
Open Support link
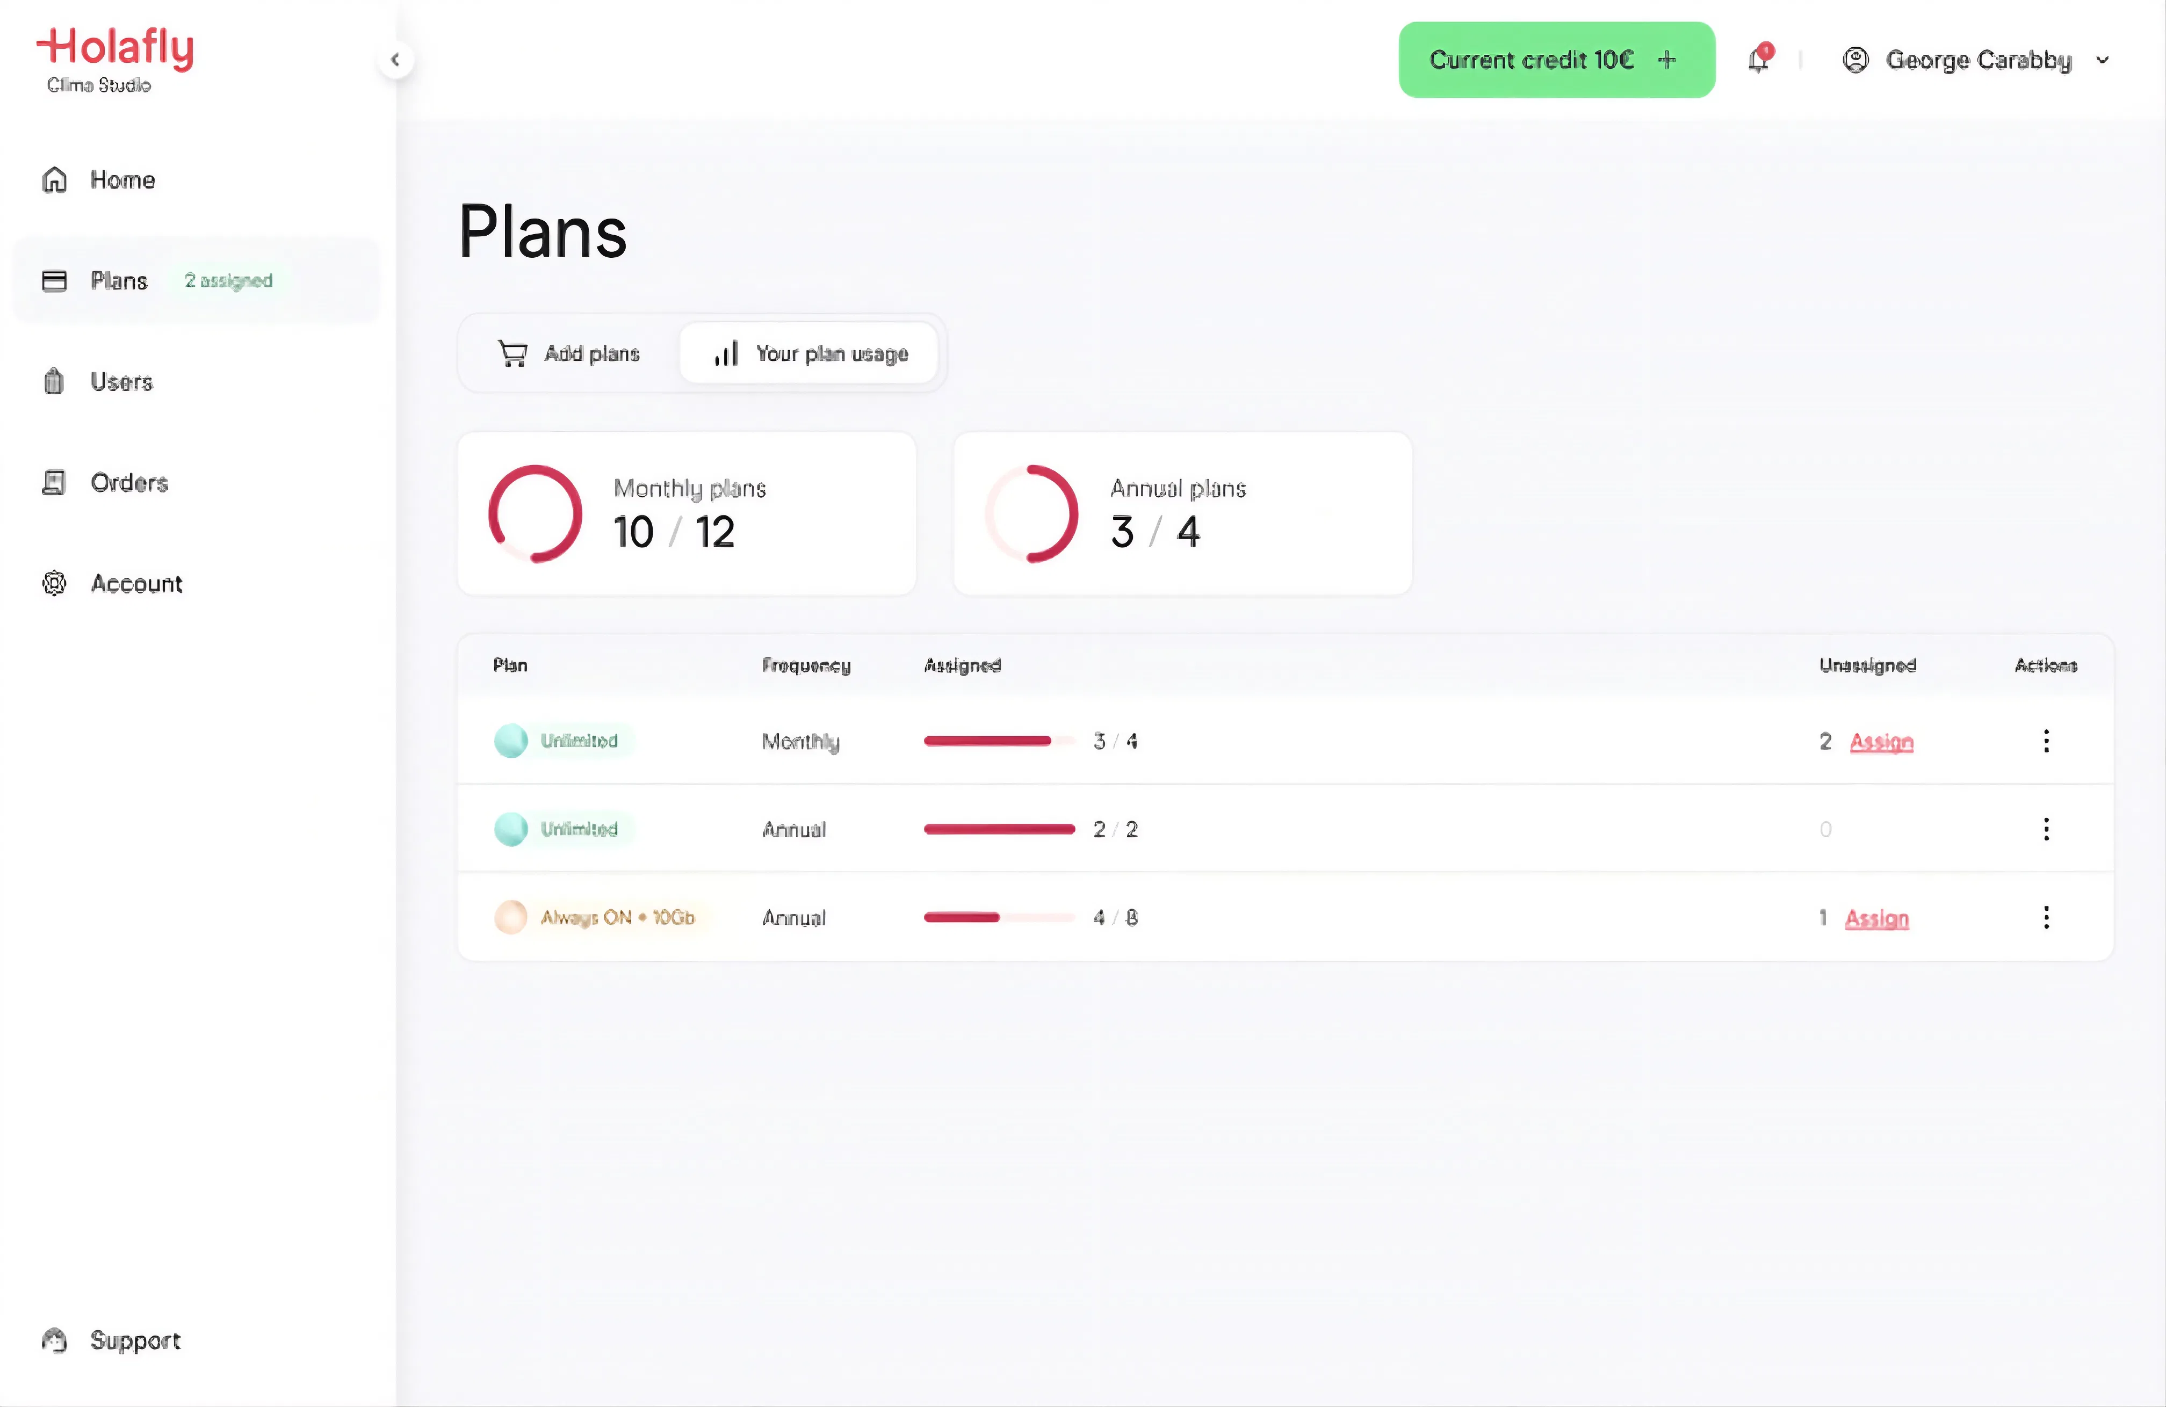[x=135, y=1340]
